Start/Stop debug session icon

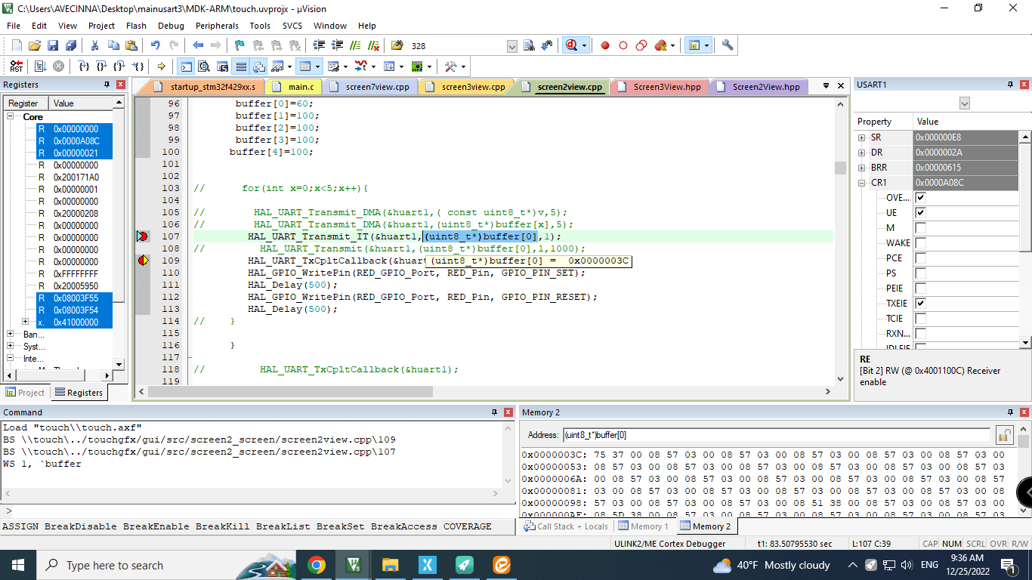573,45
